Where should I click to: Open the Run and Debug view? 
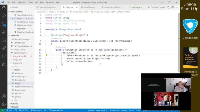(x=4, y=32)
